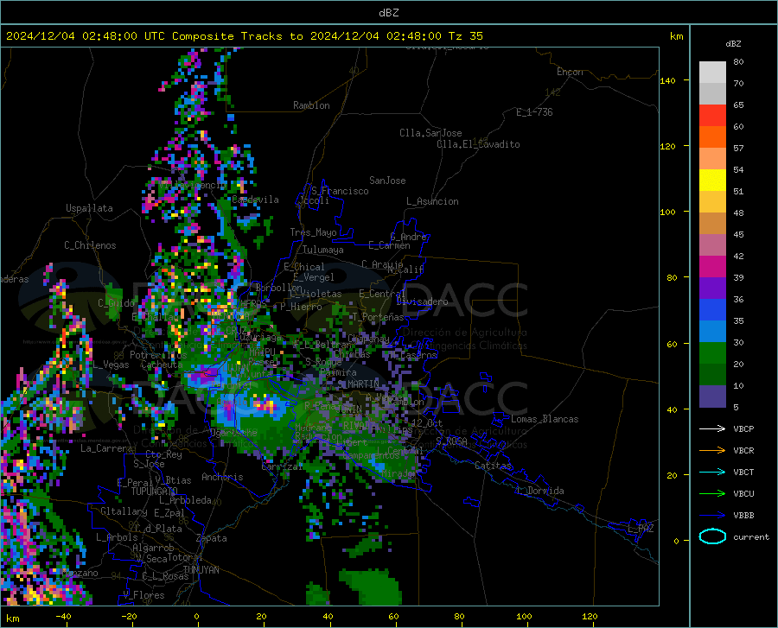The width and height of the screenshot is (778, 628).
Task: Click the S_MARTIN label
Action: (358, 384)
